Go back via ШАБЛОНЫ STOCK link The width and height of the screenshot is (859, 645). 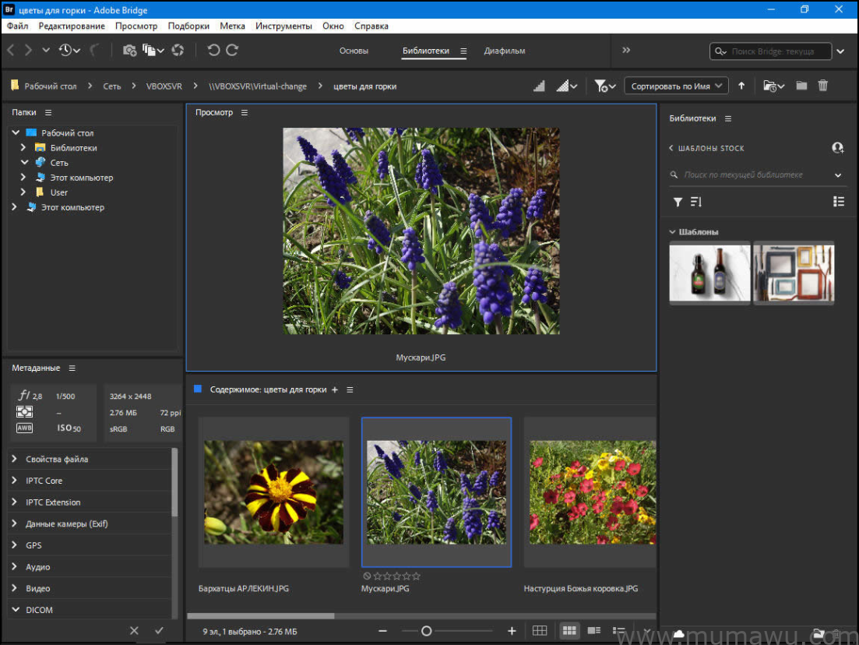click(x=706, y=148)
